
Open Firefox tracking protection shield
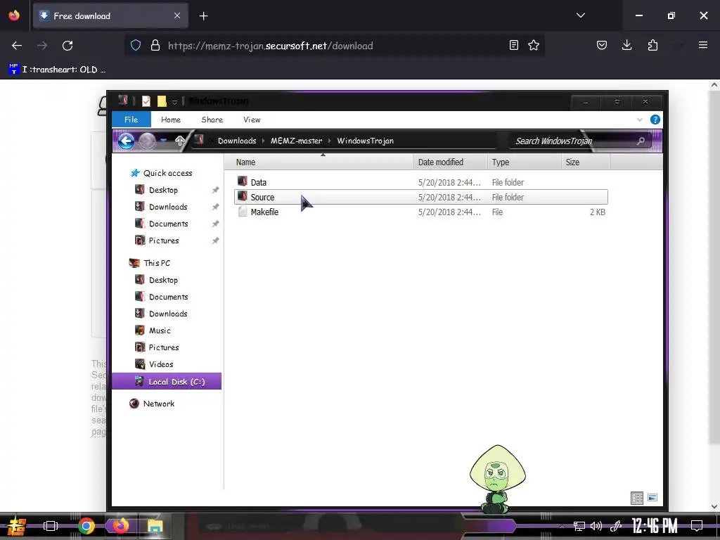point(136,45)
